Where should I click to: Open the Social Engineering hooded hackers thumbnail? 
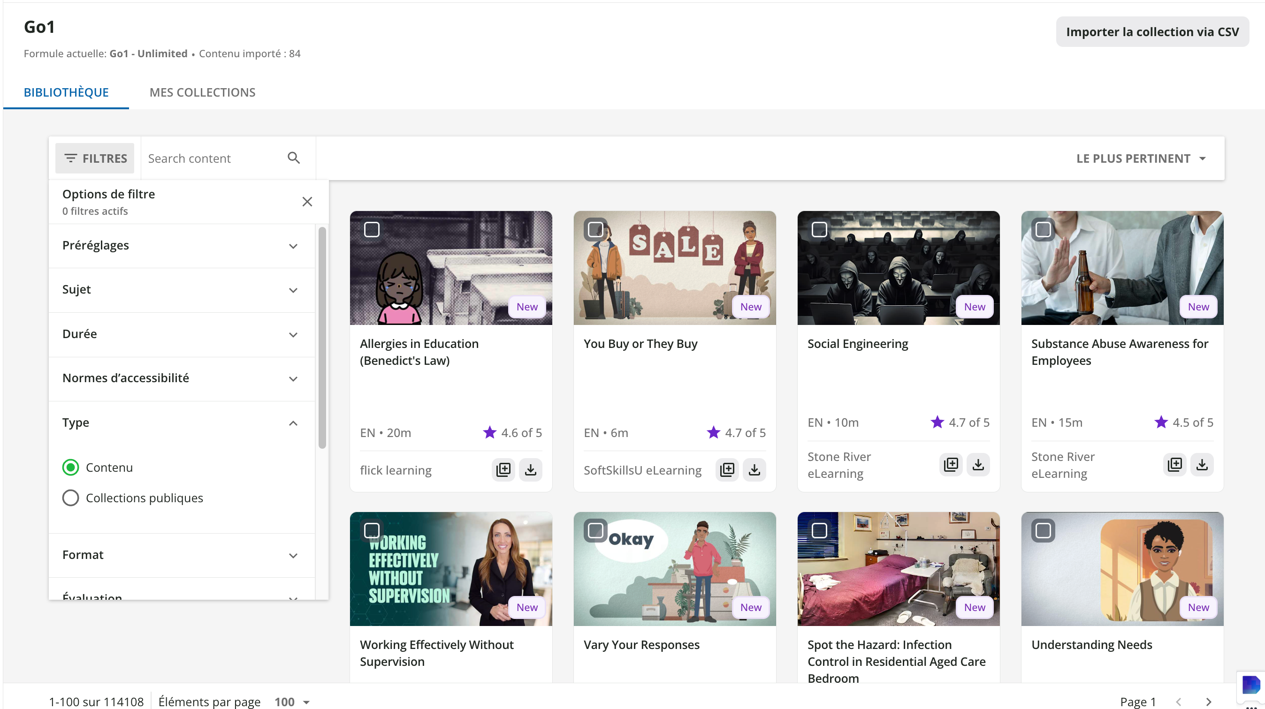[898, 268]
